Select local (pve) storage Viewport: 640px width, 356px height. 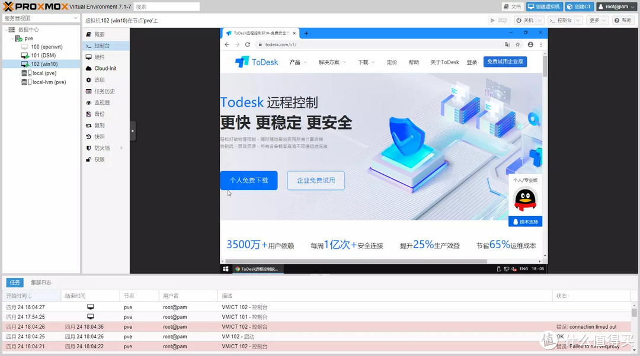(44, 73)
